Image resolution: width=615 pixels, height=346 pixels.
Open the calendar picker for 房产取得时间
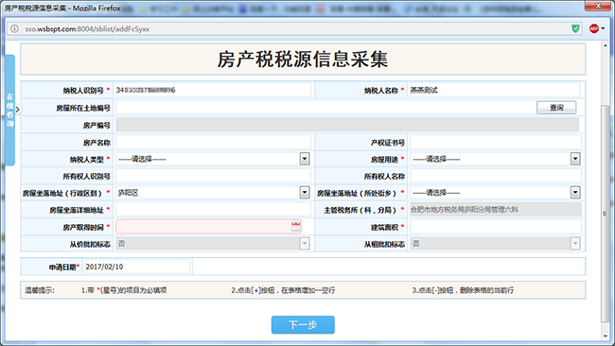coord(296,227)
